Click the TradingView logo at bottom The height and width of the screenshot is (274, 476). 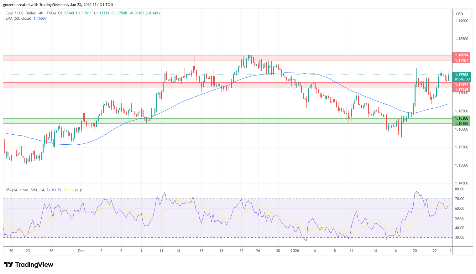pyautogui.click(x=29, y=265)
